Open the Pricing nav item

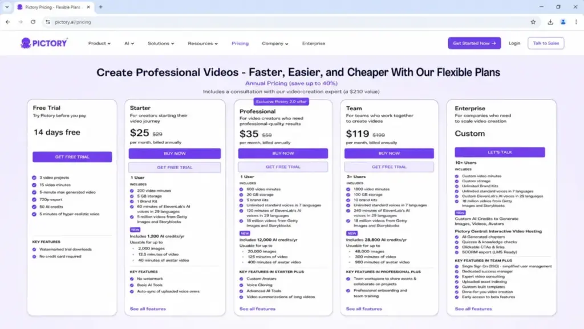tap(240, 43)
